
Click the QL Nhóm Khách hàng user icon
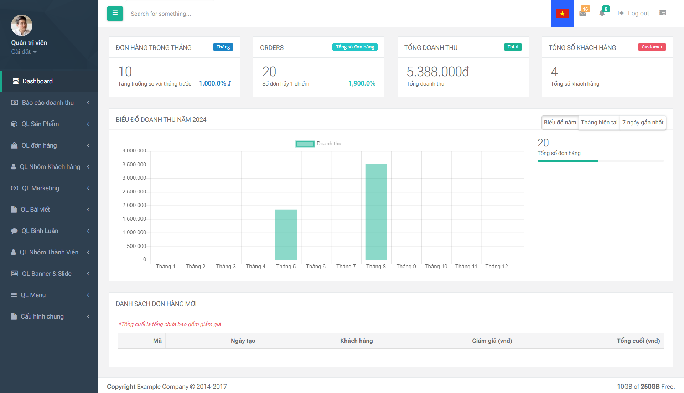(14, 167)
